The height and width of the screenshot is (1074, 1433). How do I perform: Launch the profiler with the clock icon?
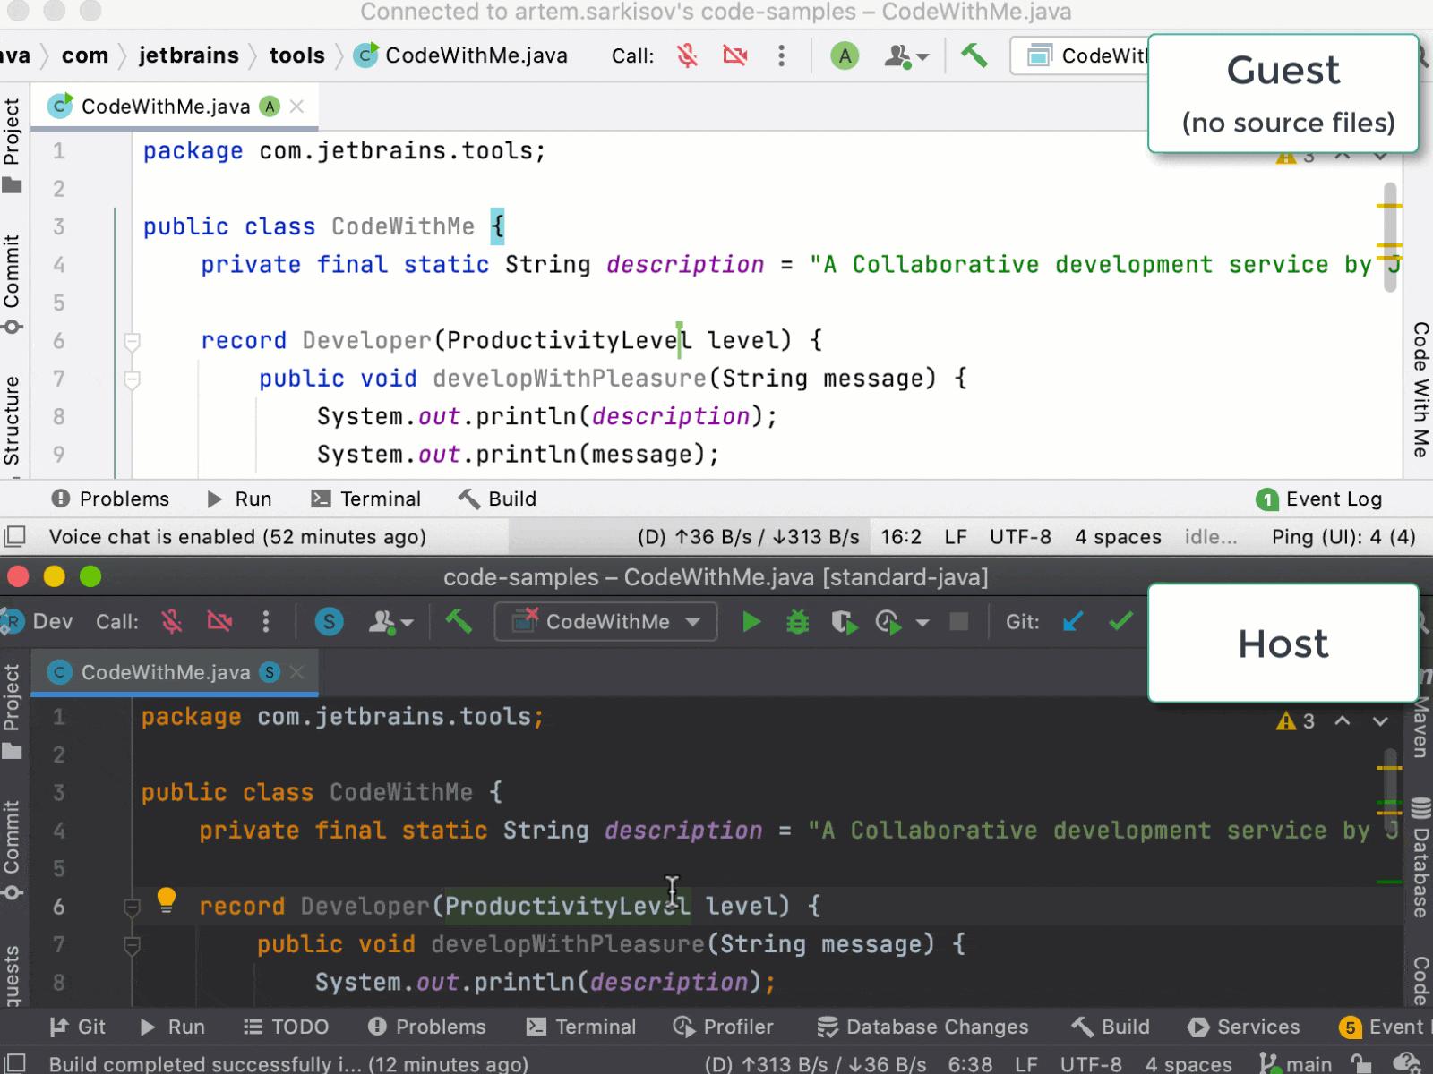[x=888, y=622]
